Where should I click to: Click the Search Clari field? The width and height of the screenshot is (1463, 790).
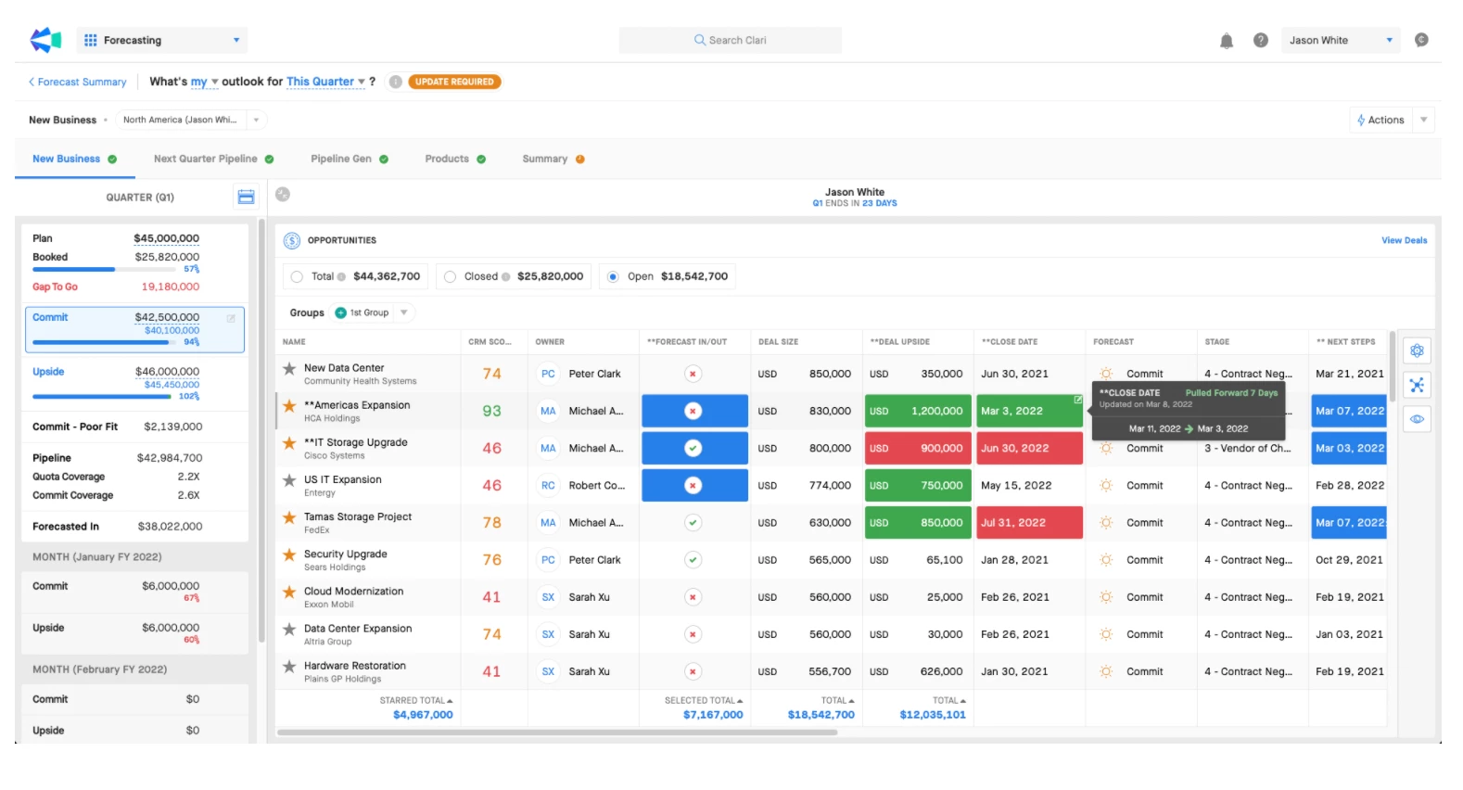pos(731,40)
